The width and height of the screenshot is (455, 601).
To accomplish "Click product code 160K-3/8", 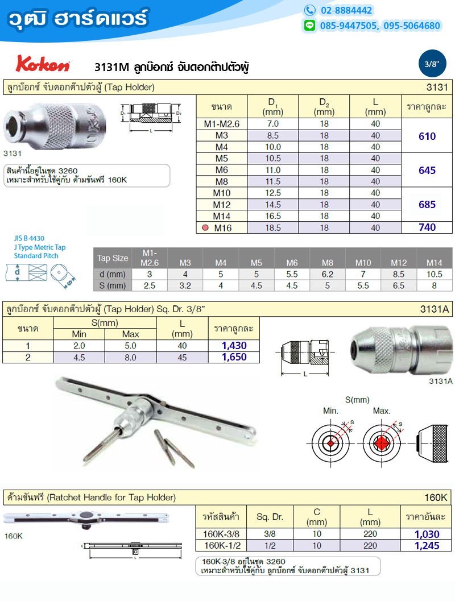I will point(221,534).
